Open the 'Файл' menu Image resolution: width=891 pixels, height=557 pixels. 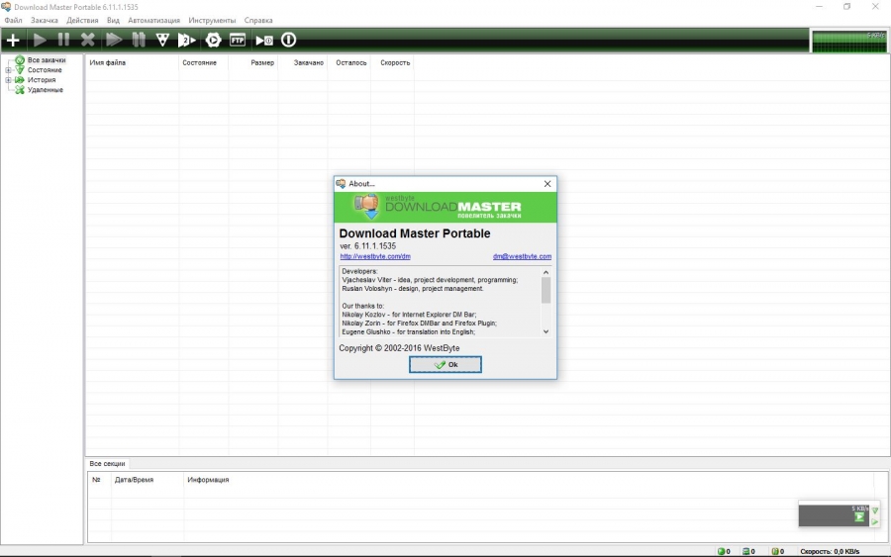click(13, 21)
